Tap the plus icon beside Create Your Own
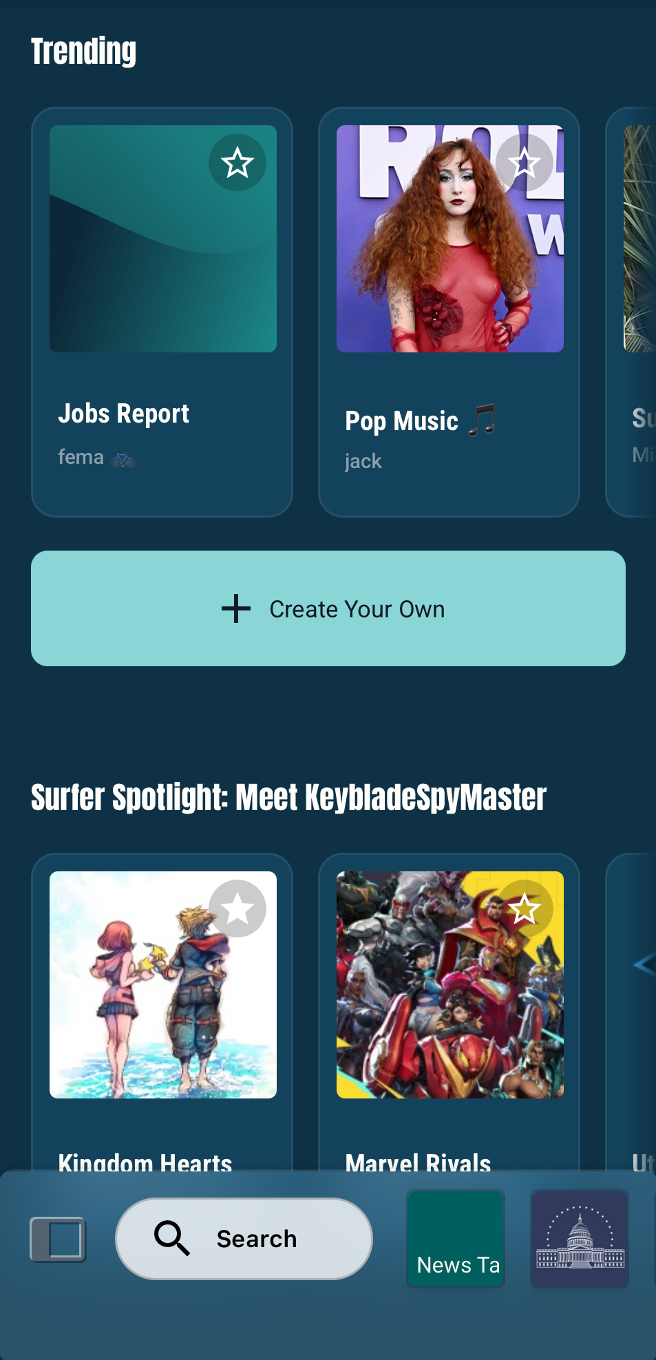This screenshot has height=1360, width=656. [x=236, y=608]
